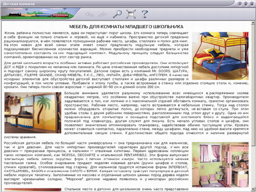Click the paragraph starting with Российская детская мебель
Viewport: 256px width, 192px height.
(96, 163)
